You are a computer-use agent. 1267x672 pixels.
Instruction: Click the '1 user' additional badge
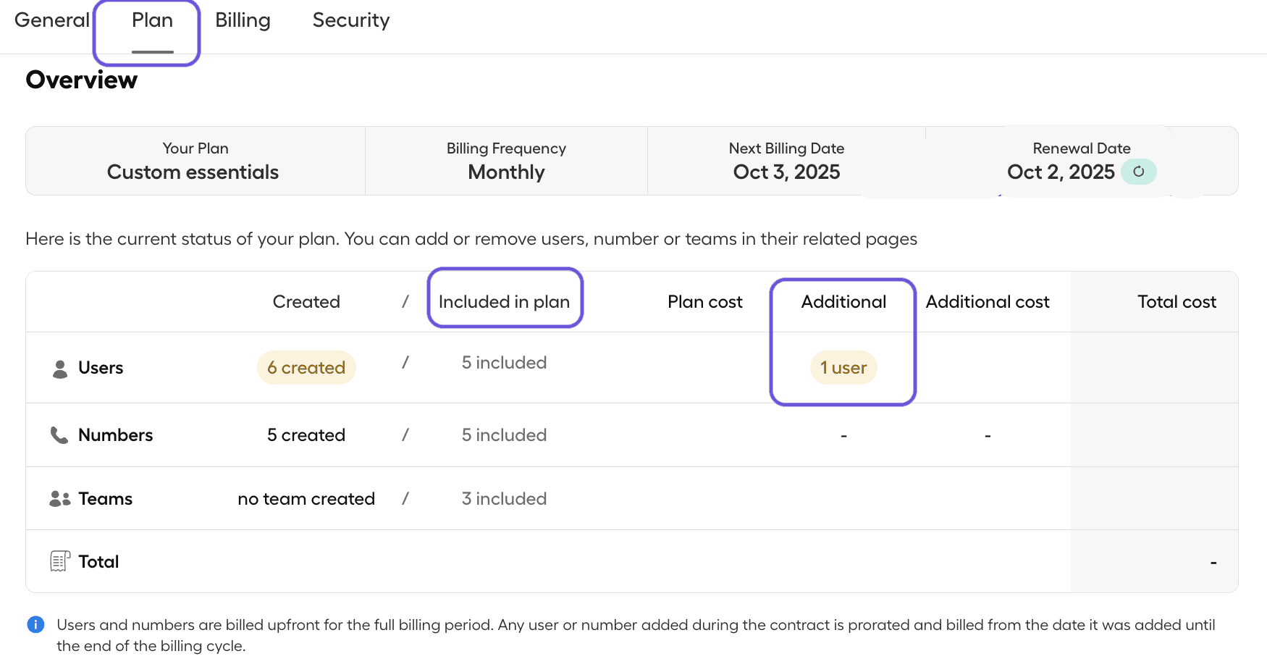click(x=843, y=368)
